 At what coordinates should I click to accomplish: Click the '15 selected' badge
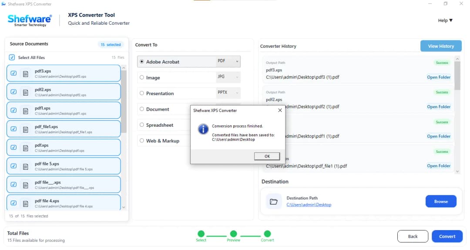(111, 45)
